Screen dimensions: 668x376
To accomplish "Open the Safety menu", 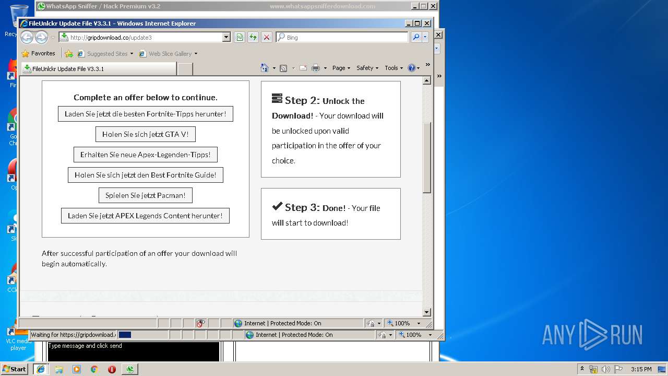I will coord(367,68).
